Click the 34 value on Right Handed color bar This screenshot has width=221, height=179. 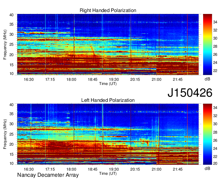click(215, 22)
